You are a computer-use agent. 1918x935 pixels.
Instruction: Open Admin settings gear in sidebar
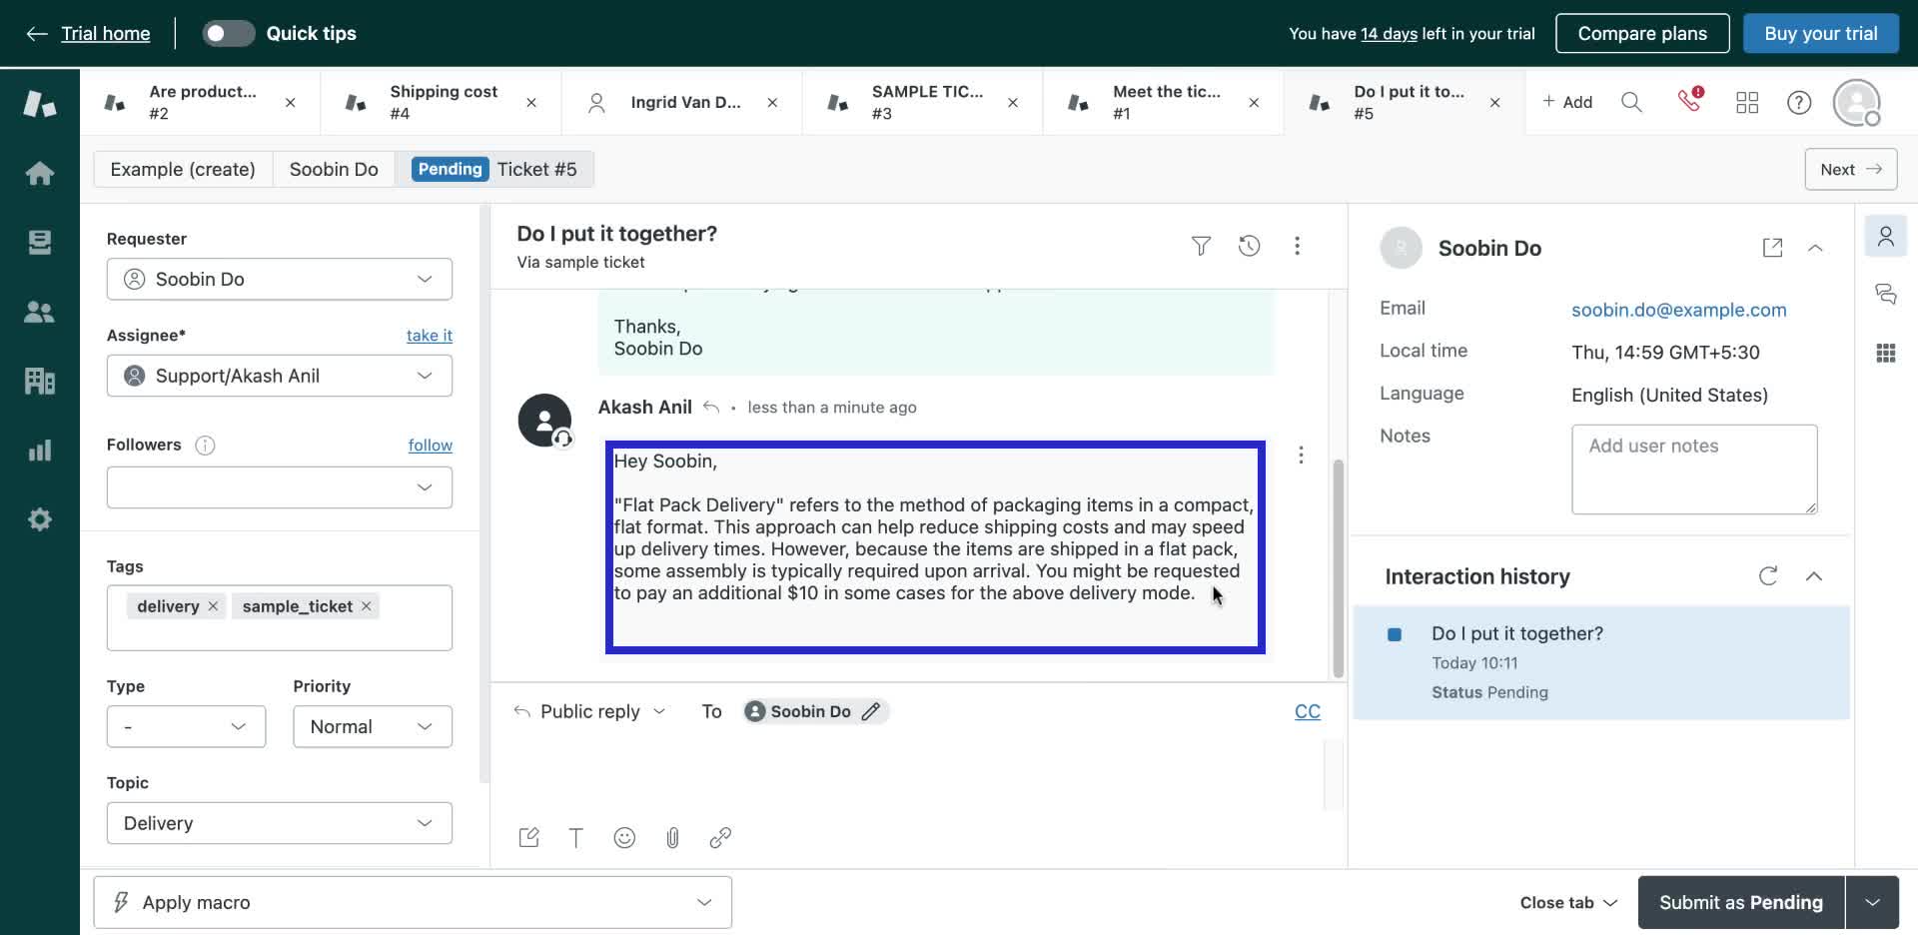(40, 519)
